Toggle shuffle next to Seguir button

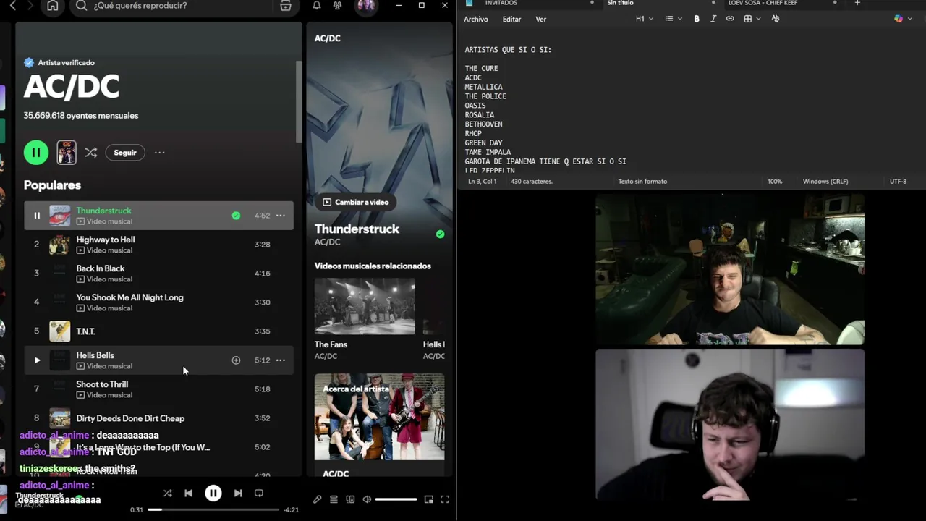(90, 153)
